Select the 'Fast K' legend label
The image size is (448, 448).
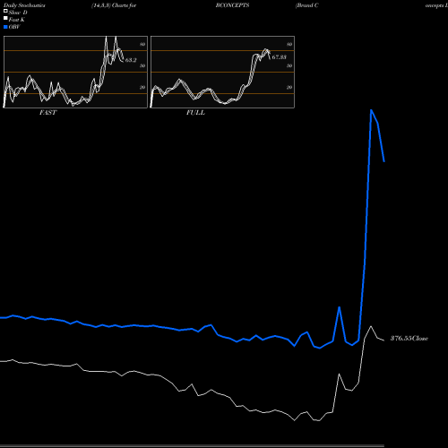(x=16, y=20)
